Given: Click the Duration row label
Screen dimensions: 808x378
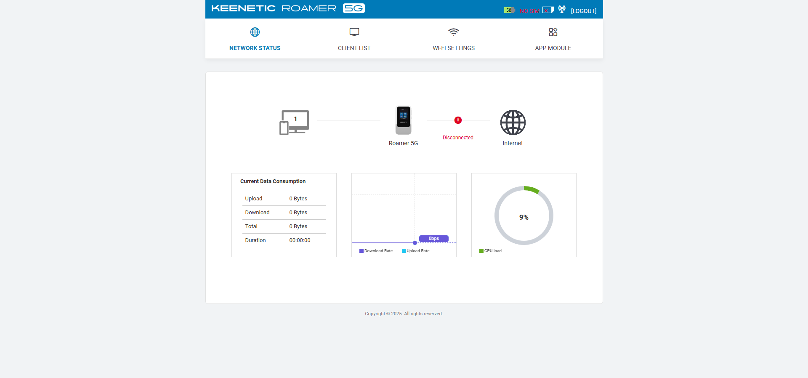Looking at the screenshot, I should (x=255, y=240).
